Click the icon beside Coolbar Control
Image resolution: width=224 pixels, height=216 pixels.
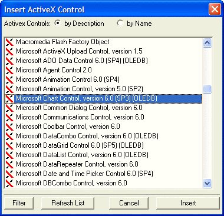click(x=9, y=127)
